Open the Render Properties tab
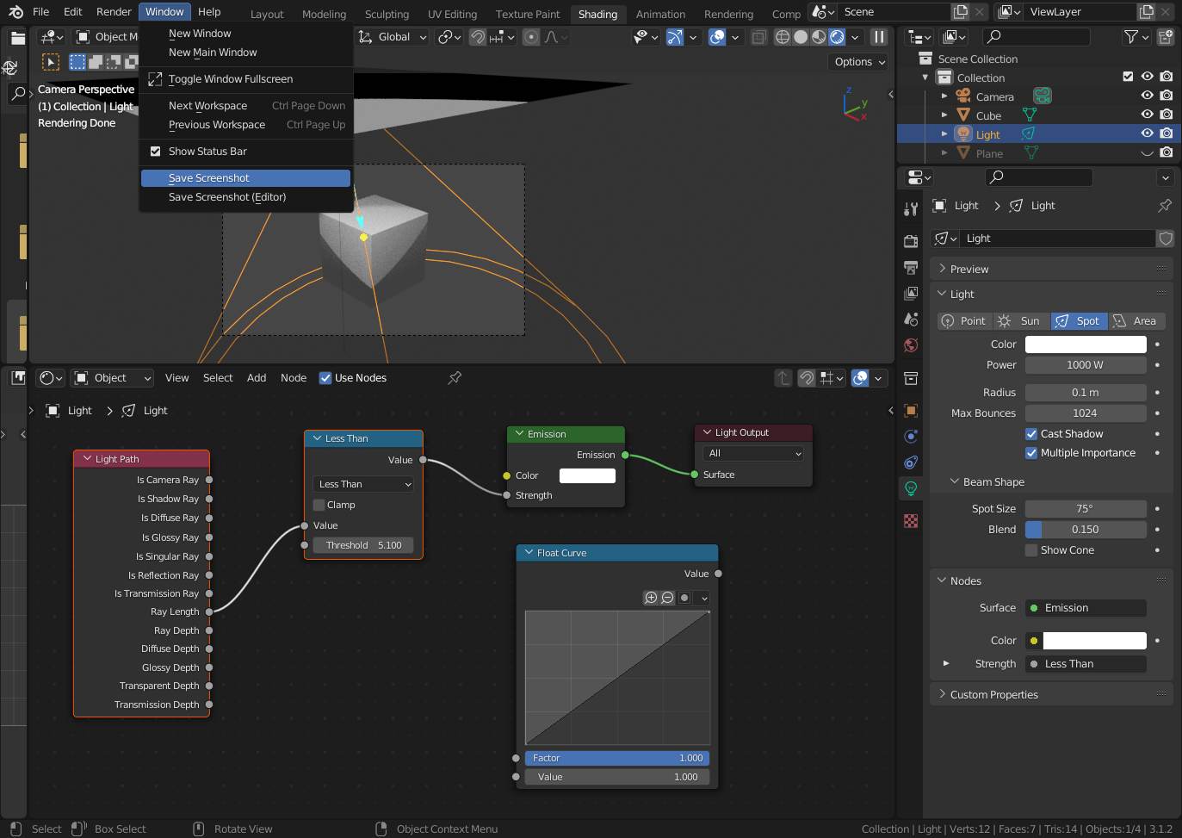Viewport: 1182px width, 838px height. 910,242
